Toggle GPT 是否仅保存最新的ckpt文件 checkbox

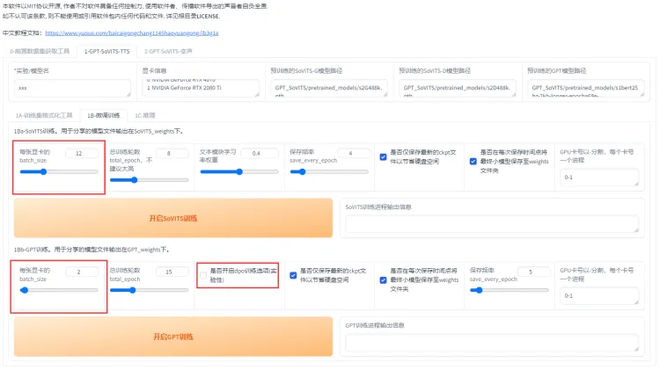pos(293,275)
